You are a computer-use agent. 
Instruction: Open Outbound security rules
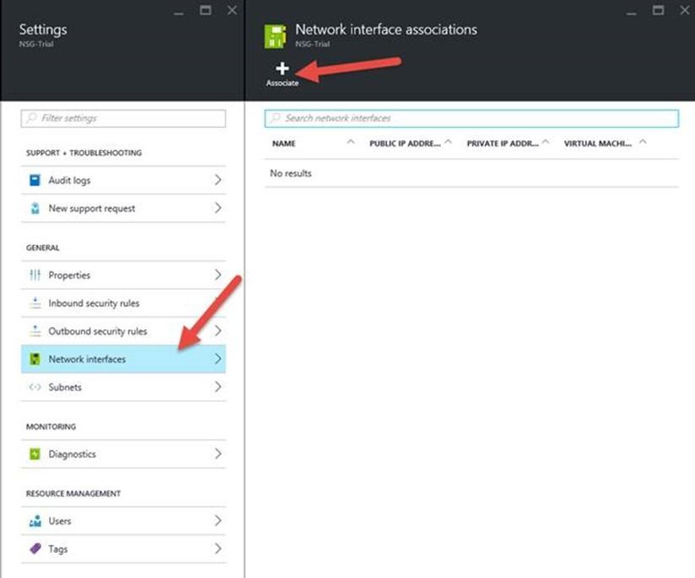tap(123, 331)
